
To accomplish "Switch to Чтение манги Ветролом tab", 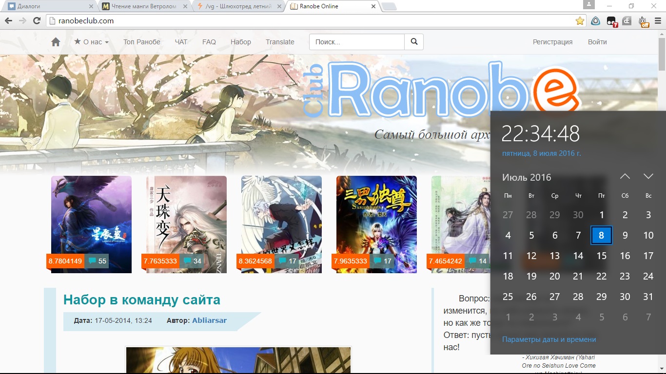I will 144,6.
